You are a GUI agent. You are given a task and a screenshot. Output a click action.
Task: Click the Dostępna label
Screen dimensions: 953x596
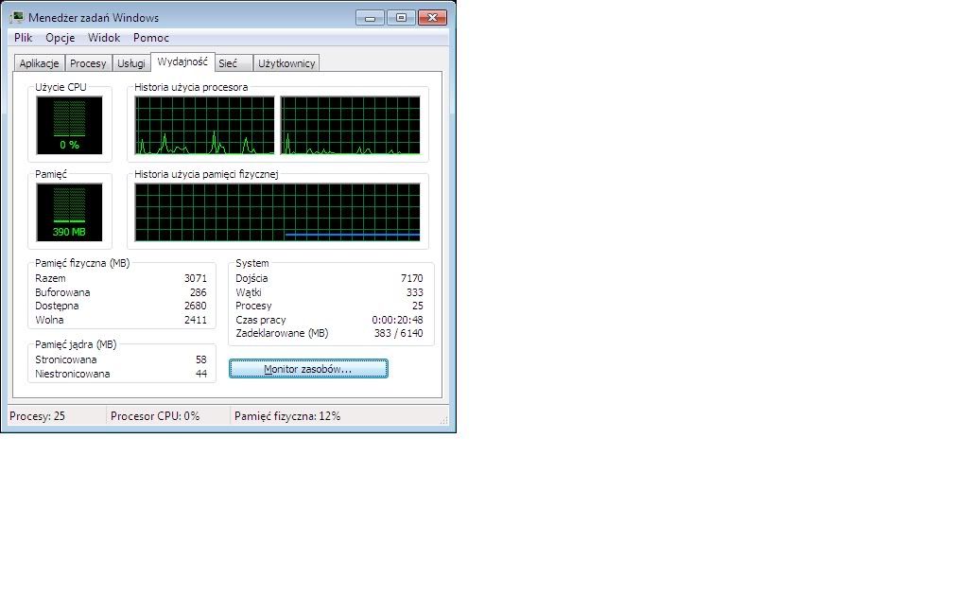[57, 306]
